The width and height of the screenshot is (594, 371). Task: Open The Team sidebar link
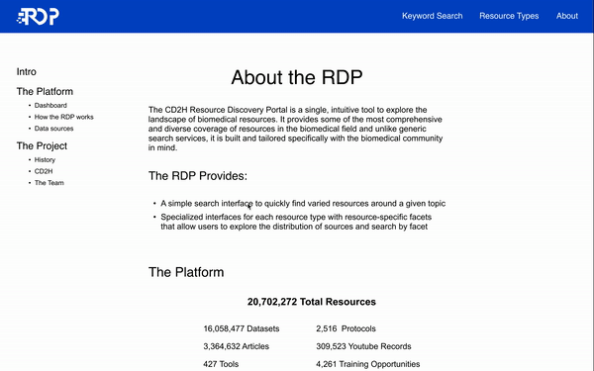[x=49, y=183]
